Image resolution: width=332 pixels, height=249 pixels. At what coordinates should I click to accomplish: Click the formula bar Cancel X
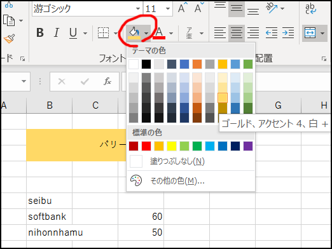coord(62,81)
